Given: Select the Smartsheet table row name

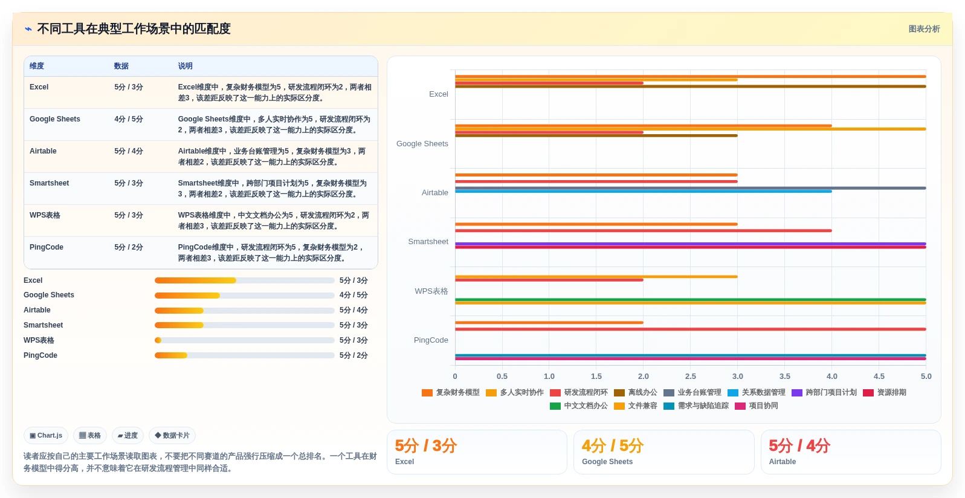Looking at the screenshot, I should [49, 183].
